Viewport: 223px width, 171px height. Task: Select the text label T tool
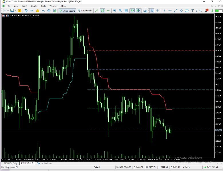[x=192, y=11]
